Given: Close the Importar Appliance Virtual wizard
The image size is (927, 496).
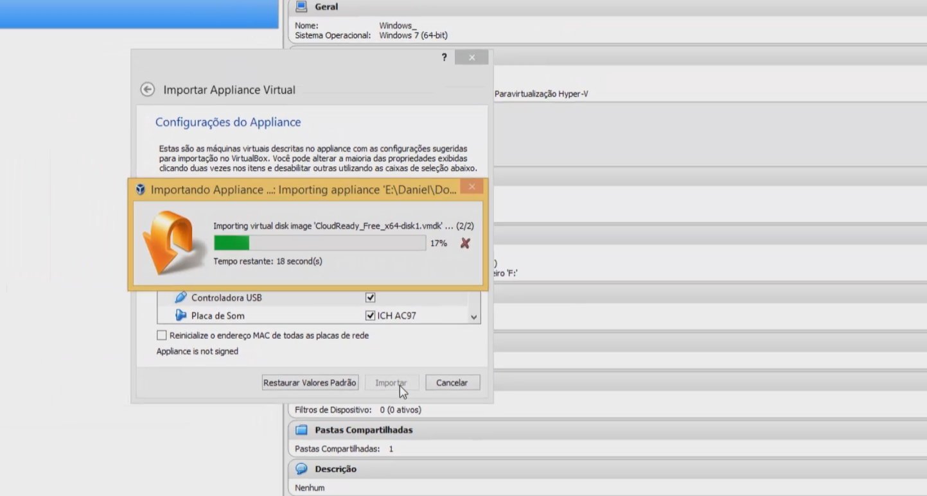Looking at the screenshot, I should (x=472, y=58).
